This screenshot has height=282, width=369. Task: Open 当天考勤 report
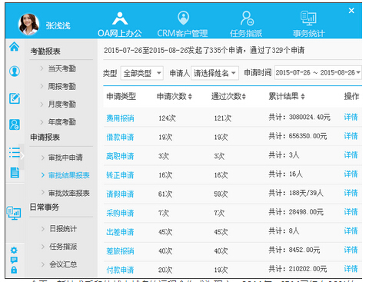tap(61, 68)
